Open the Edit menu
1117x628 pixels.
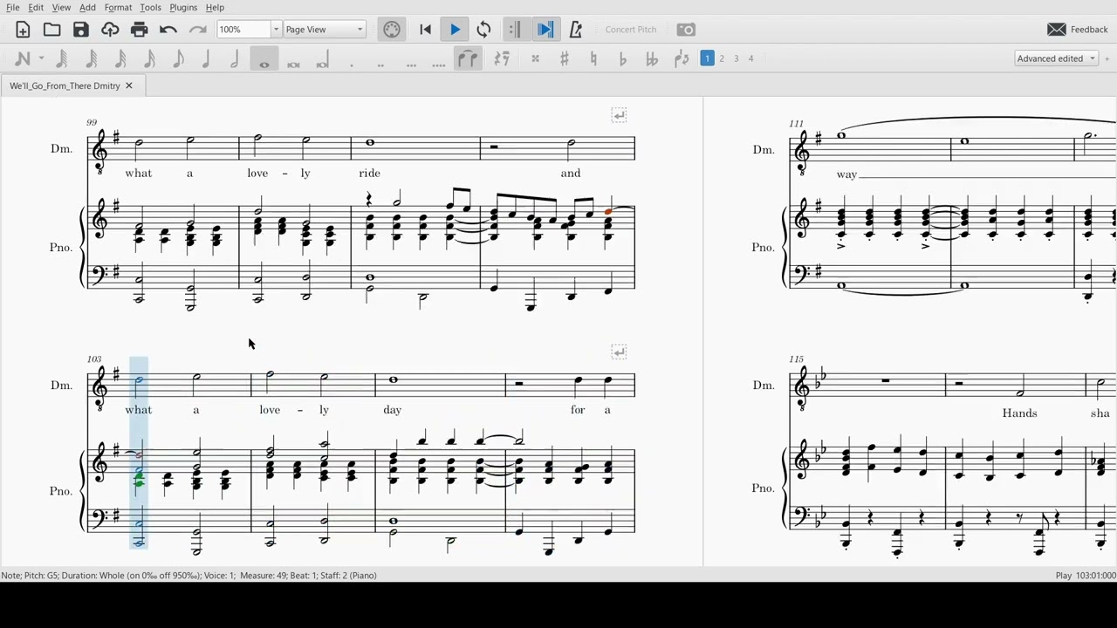pos(36,7)
